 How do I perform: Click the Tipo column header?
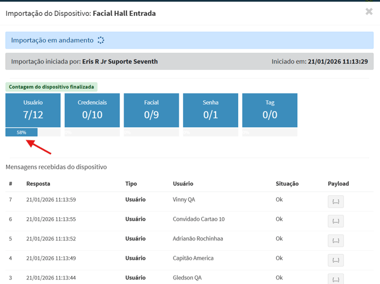tap(131, 184)
